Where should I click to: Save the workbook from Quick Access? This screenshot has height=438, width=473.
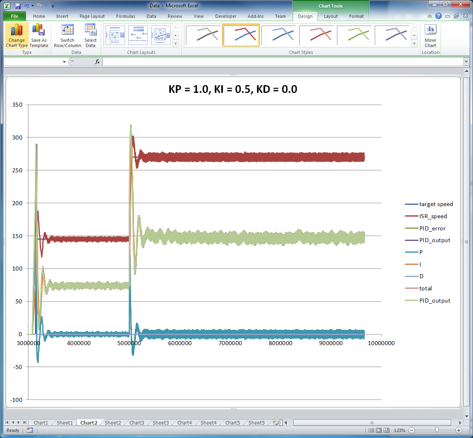point(18,6)
